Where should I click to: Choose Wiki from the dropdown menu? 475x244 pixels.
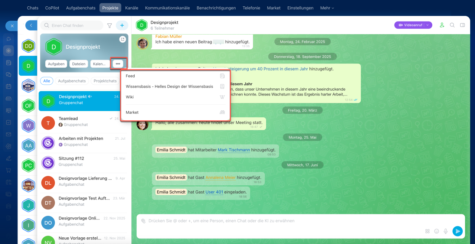click(x=175, y=97)
